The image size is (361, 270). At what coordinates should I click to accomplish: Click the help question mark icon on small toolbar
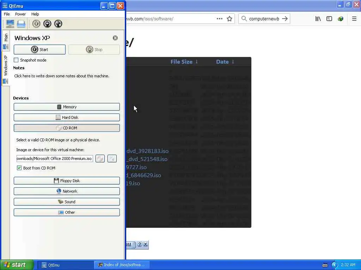(x=140, y=245)
